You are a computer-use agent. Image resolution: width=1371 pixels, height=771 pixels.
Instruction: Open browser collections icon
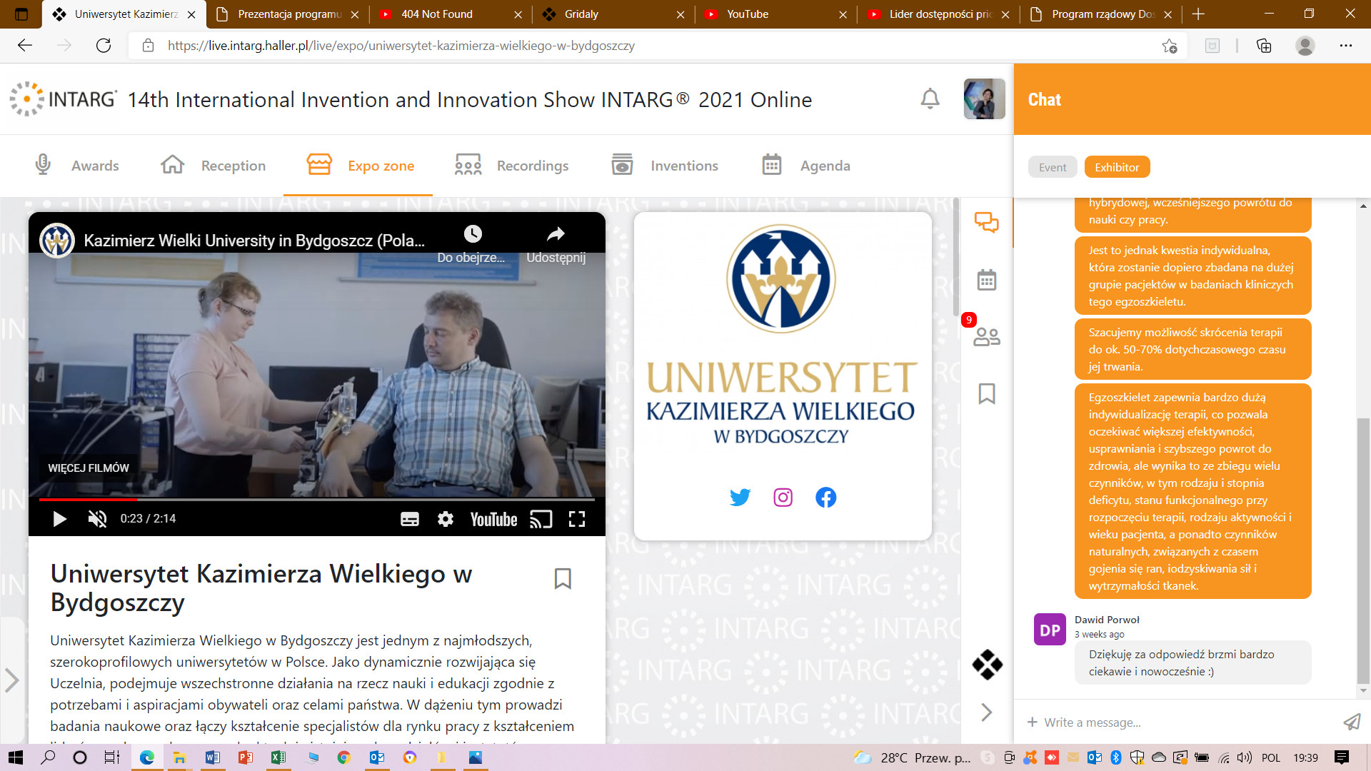click(x=1264, y=46)
